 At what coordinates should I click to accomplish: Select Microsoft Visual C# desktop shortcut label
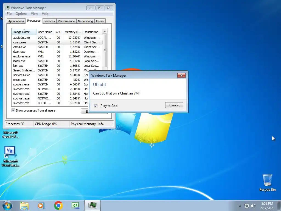pos(10,134)
